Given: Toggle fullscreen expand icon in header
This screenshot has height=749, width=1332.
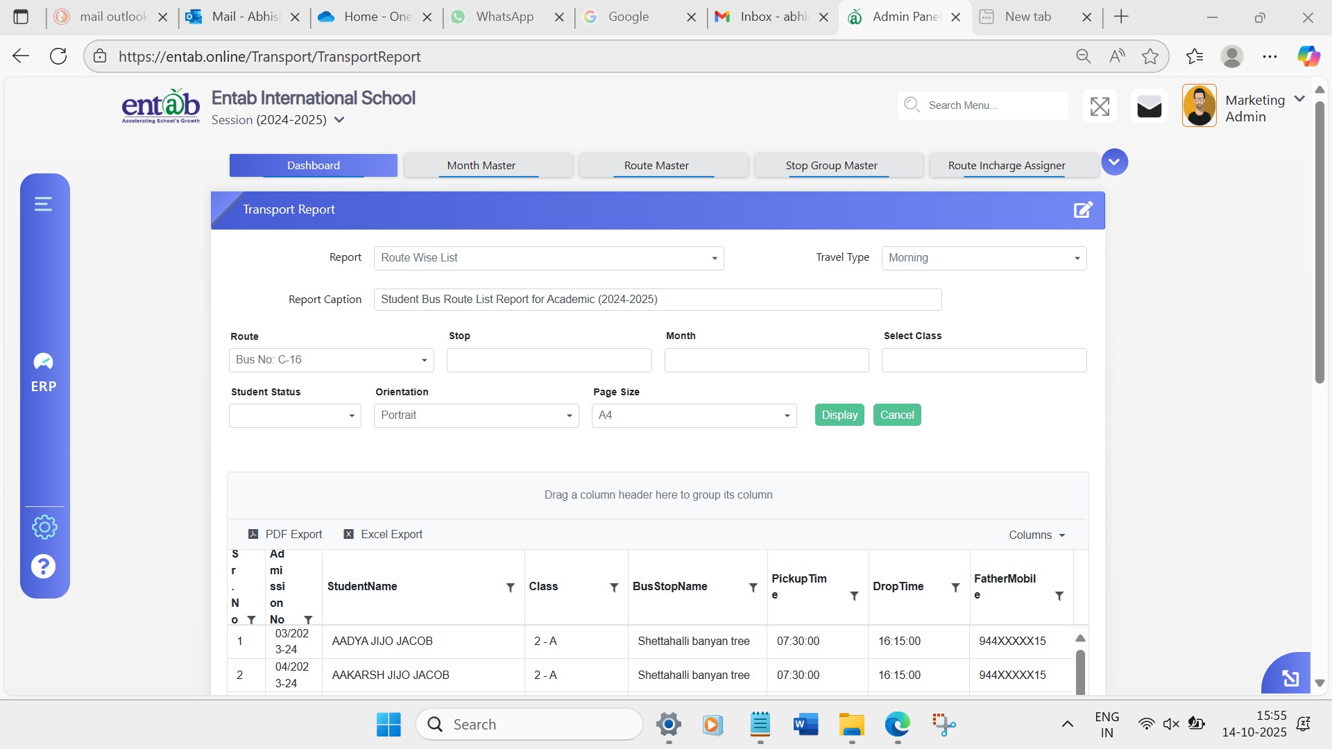Looking at the screenshot, I should click(1100, 106).
